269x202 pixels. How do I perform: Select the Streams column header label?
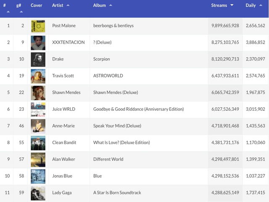coord(219,5)
